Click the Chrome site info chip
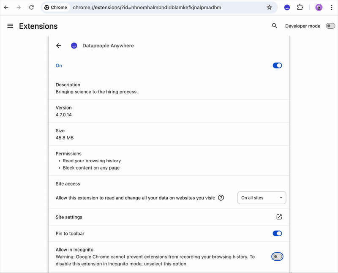This screenshot has width=338, height=273. click(x=56, y=8)
